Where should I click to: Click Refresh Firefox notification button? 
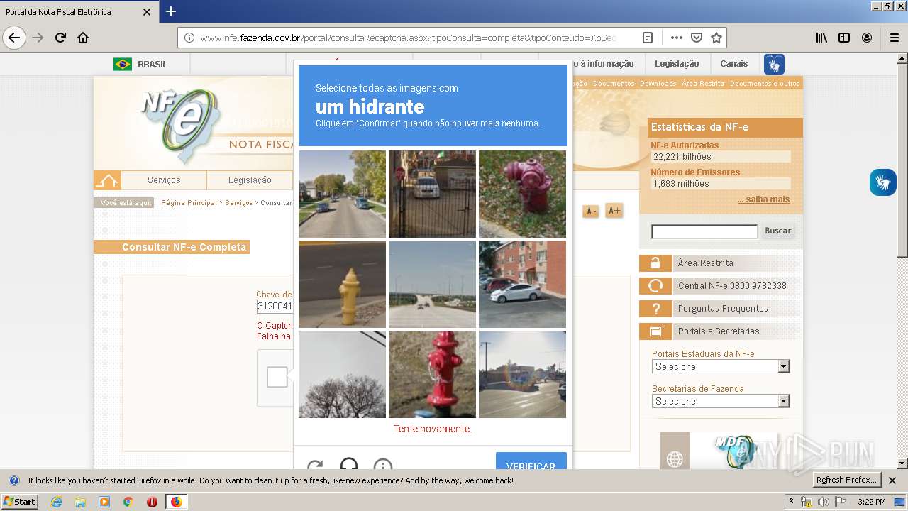point(848,480)
